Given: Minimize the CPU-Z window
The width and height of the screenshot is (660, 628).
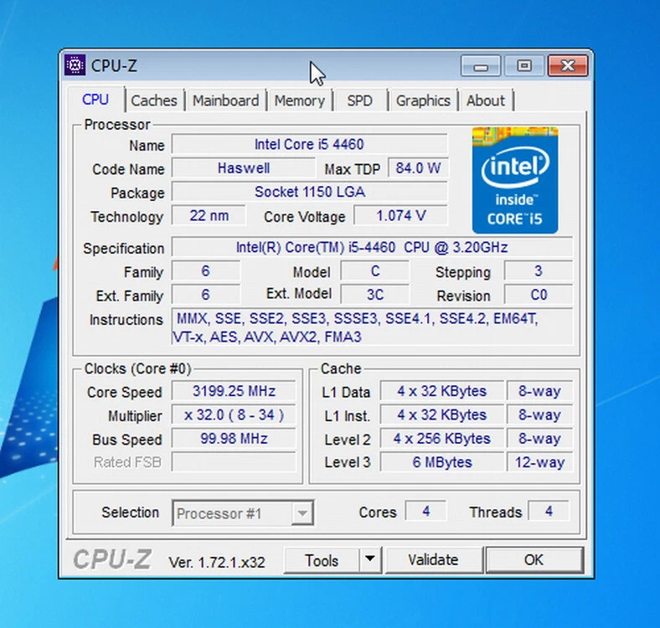Looking at the screenshot, I should point(481,66).
